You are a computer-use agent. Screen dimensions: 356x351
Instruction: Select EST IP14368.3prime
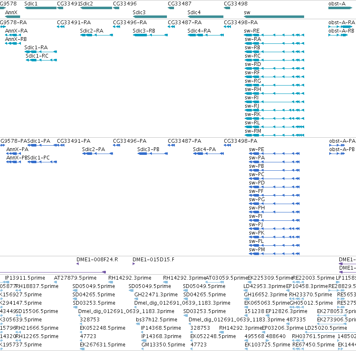point(161,336)
